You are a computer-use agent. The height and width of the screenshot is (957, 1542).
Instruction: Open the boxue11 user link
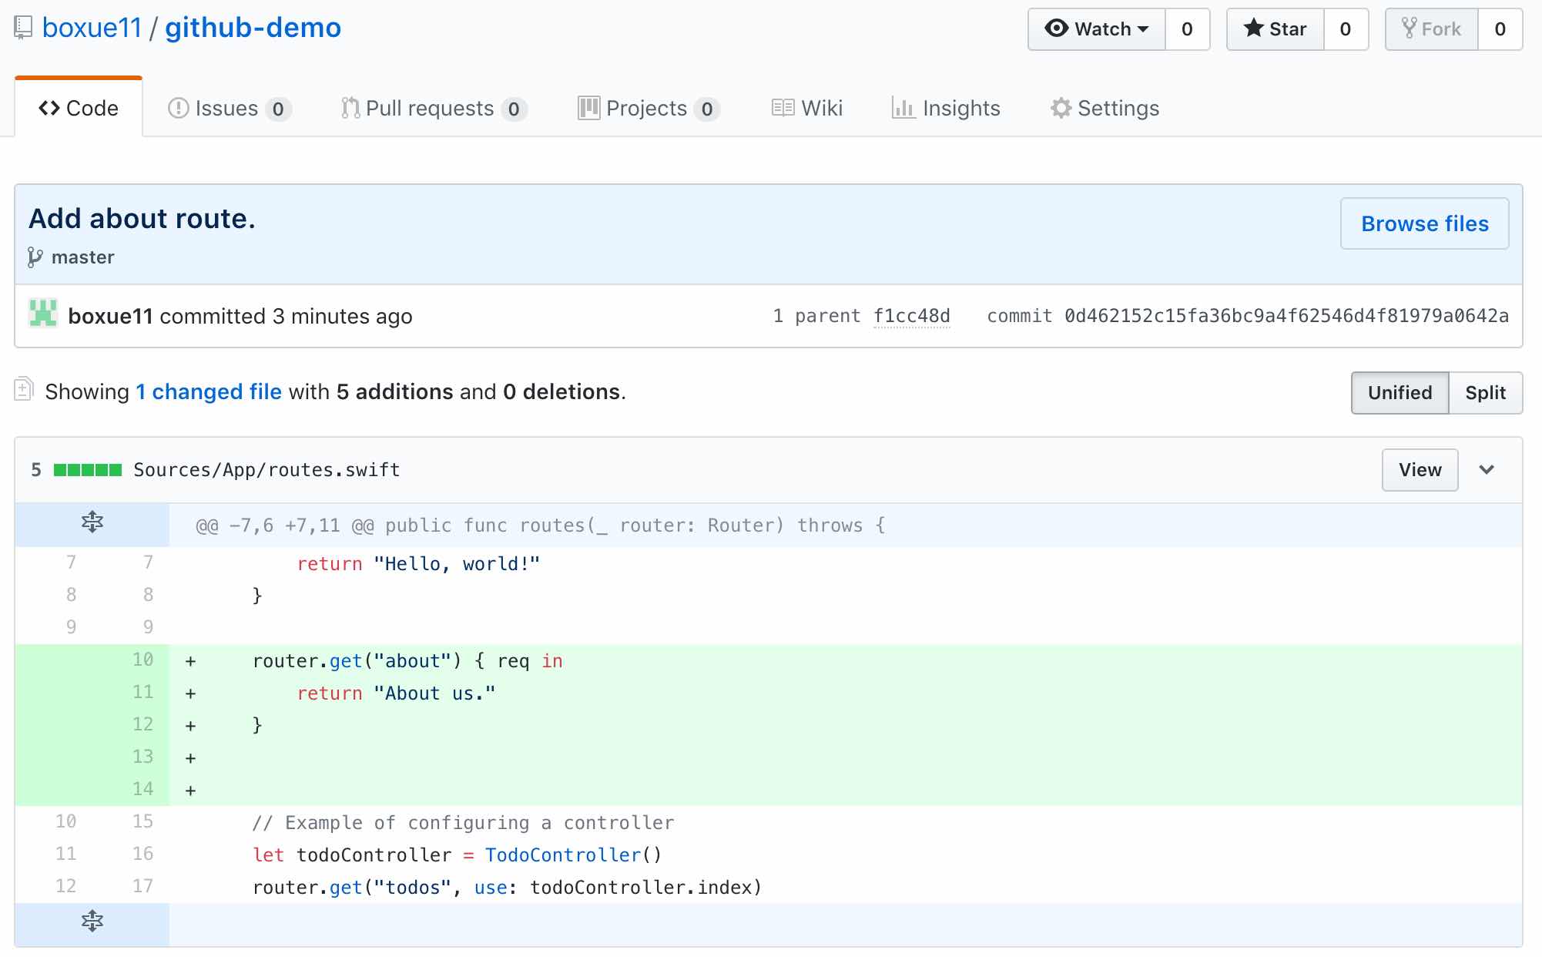92,28
